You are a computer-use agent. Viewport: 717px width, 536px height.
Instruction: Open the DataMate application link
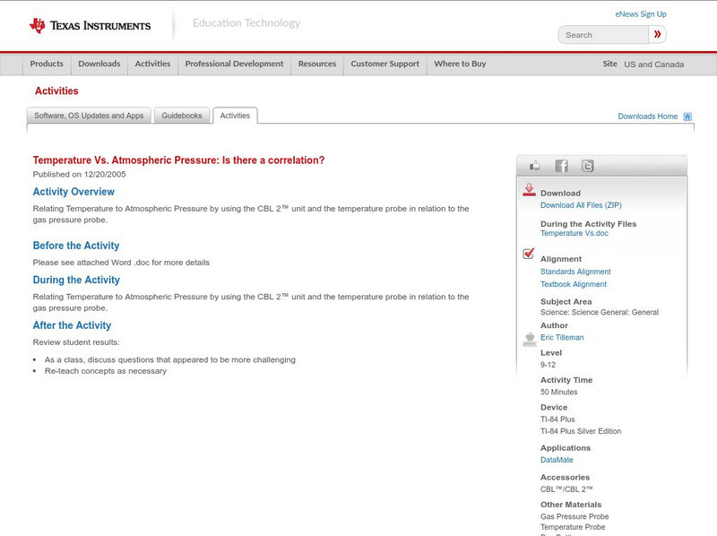(557, 460)
